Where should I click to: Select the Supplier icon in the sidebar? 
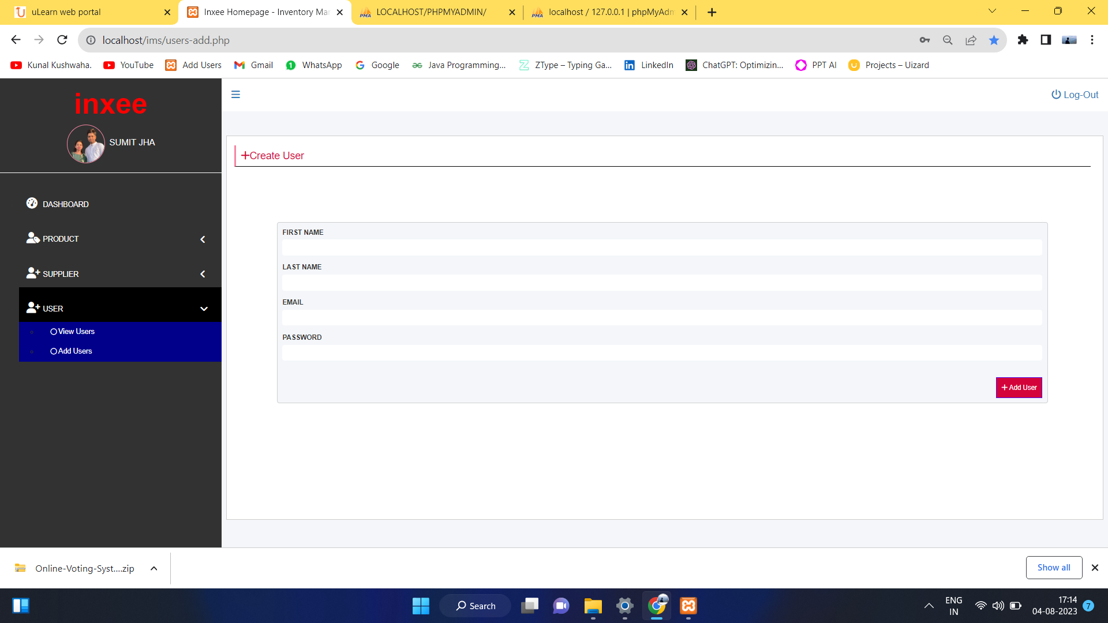pyautogui.click(x=33, y=273)
